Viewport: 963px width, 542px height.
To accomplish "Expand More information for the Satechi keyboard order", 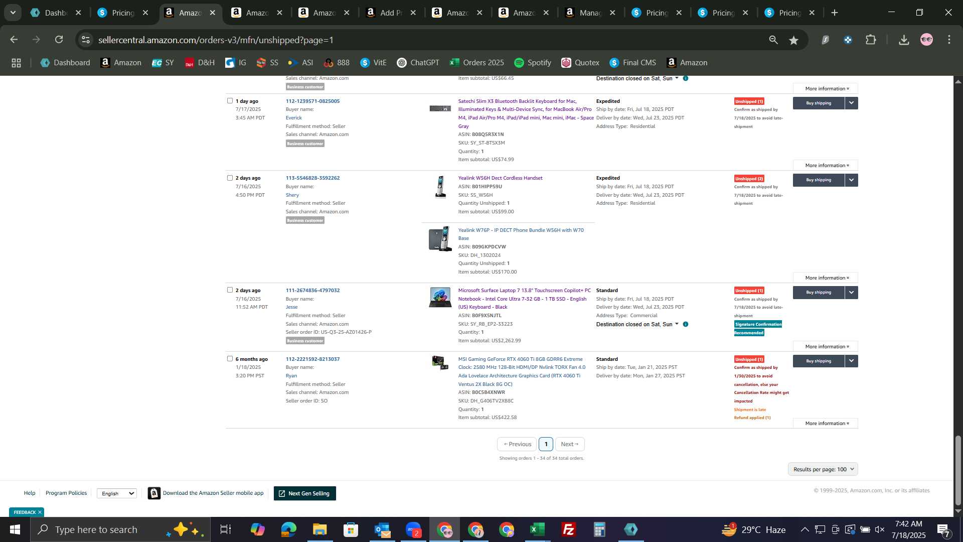I will (x=826, y=165).
